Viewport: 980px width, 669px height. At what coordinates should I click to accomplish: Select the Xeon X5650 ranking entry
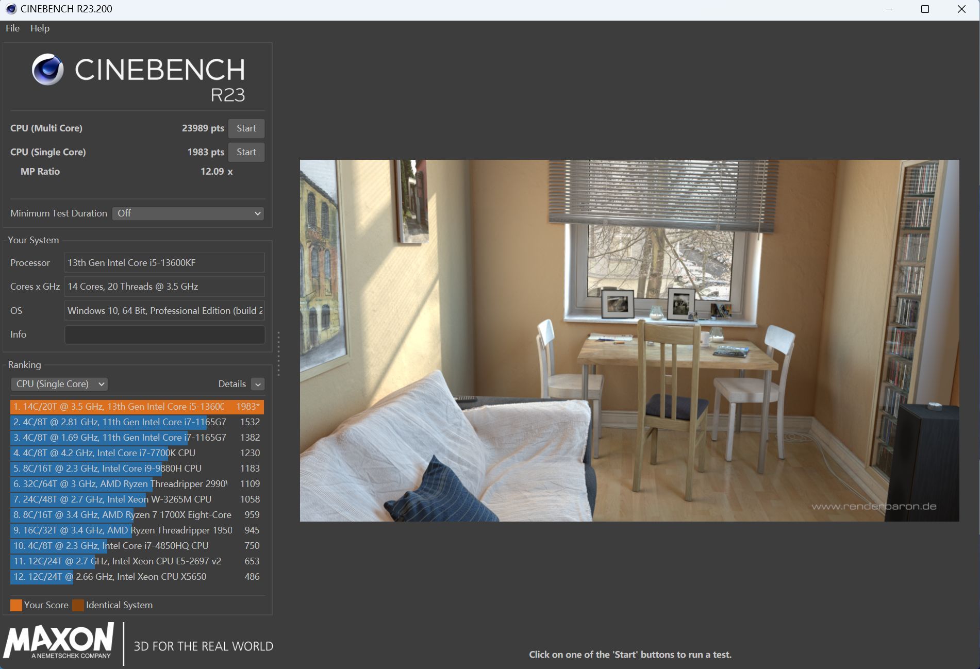pyautogui.click(x=137, y=577)
